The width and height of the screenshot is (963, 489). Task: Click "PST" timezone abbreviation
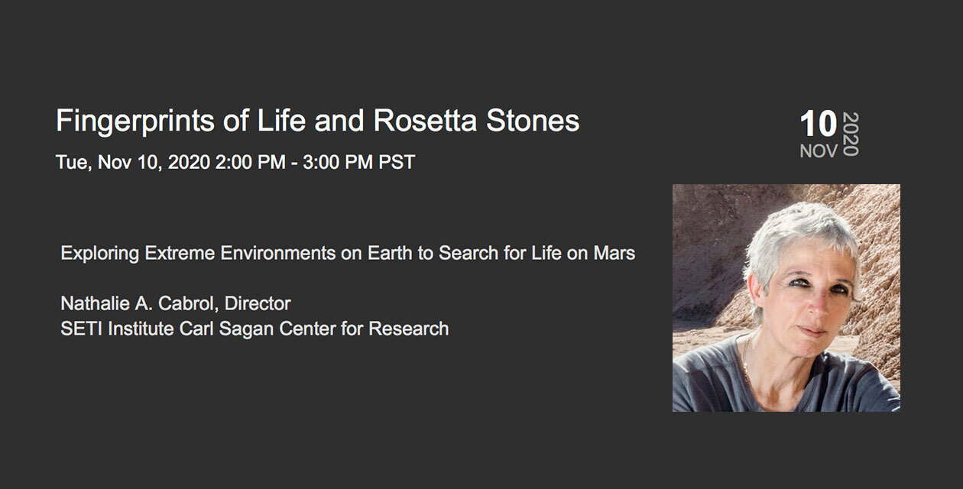pos(399,163)
